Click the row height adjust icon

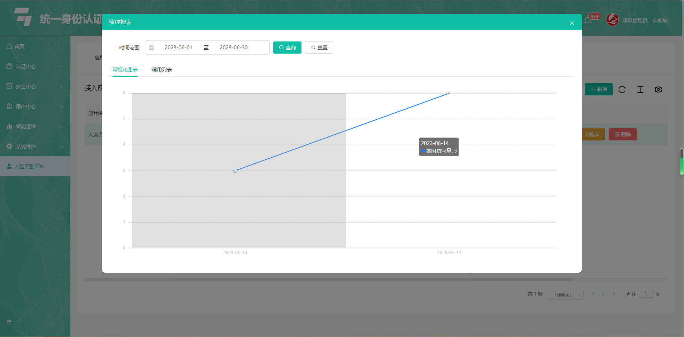pyautogui.click(x=640, y=89)
